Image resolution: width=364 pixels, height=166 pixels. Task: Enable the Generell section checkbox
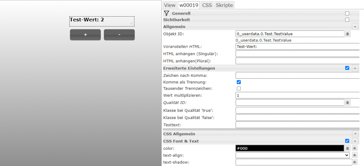tap(347, 13)
